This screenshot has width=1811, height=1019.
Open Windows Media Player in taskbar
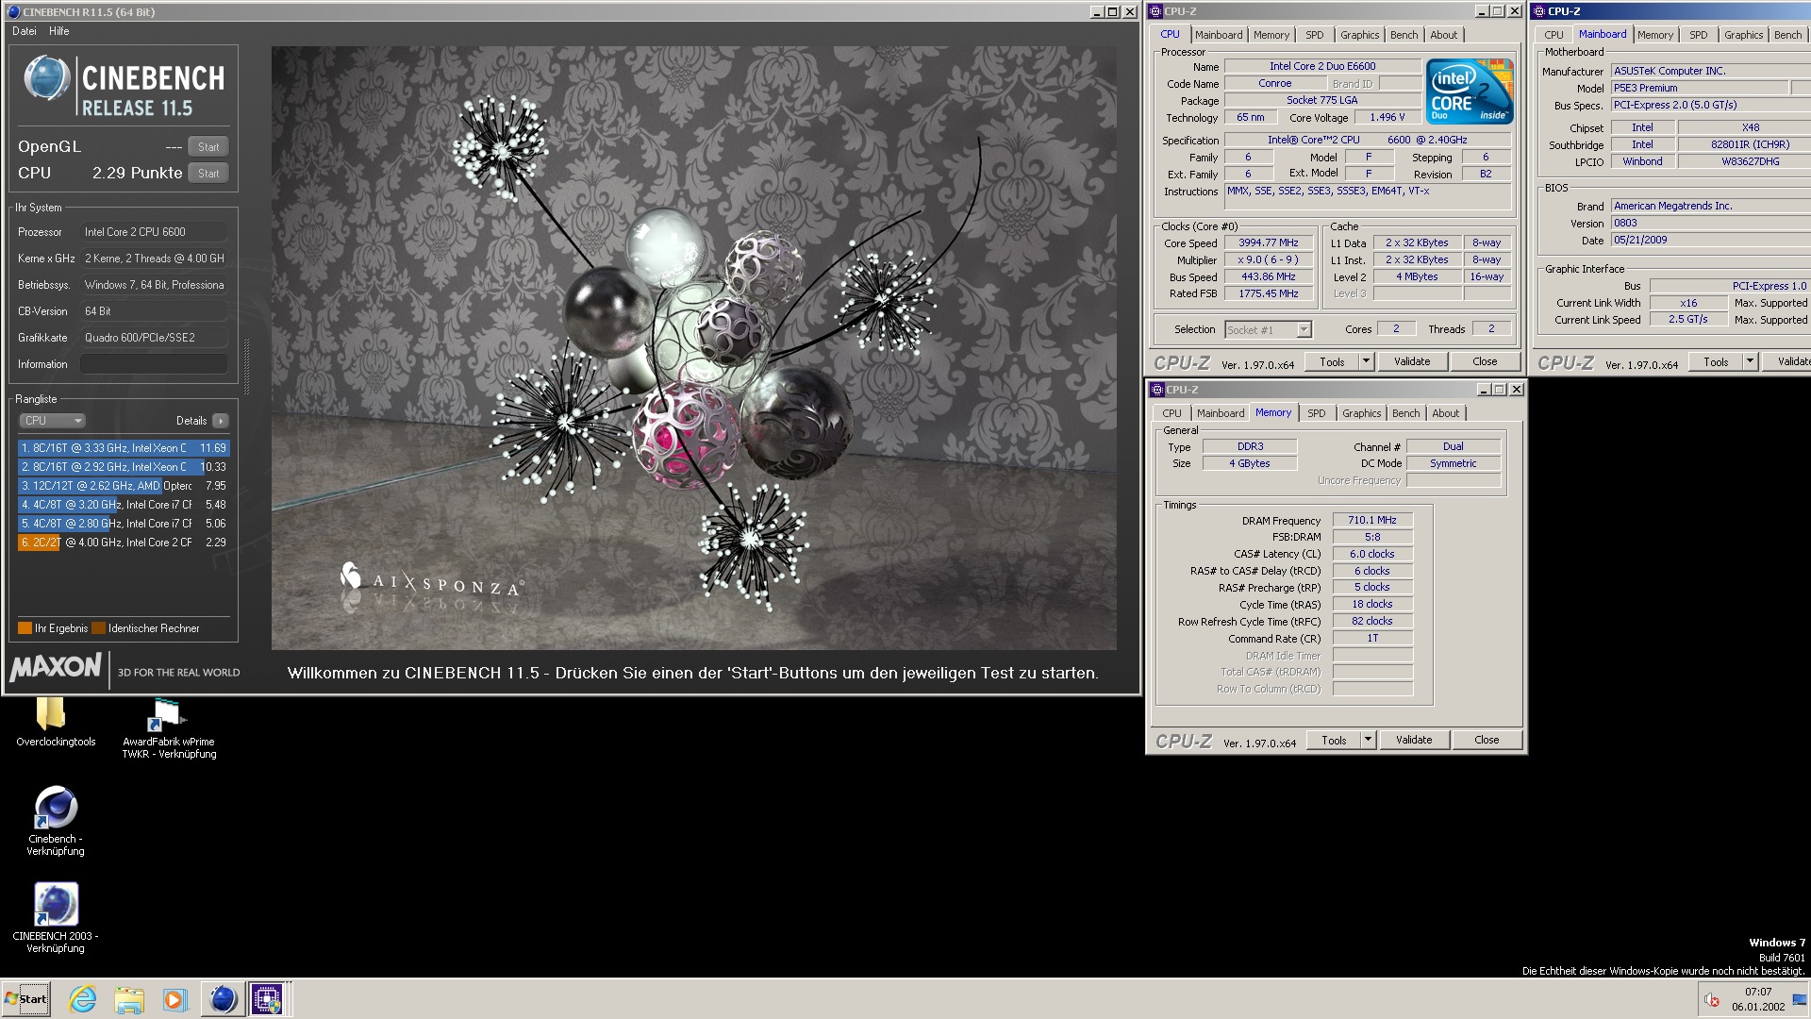[174, 999]
